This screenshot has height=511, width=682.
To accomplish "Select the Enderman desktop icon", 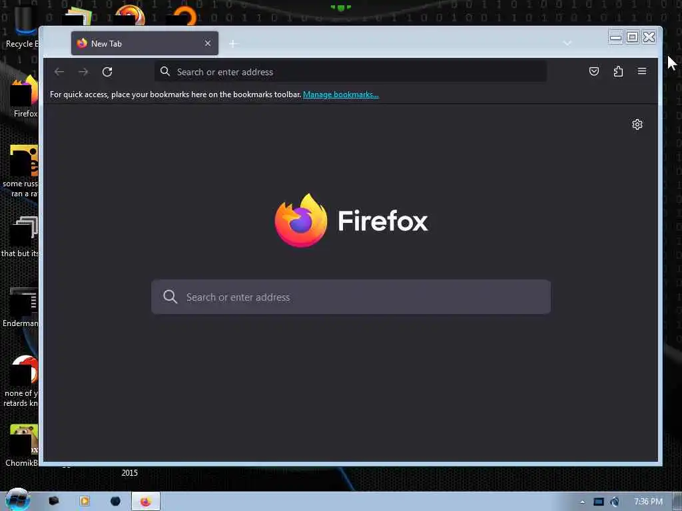I will [21, 307].
